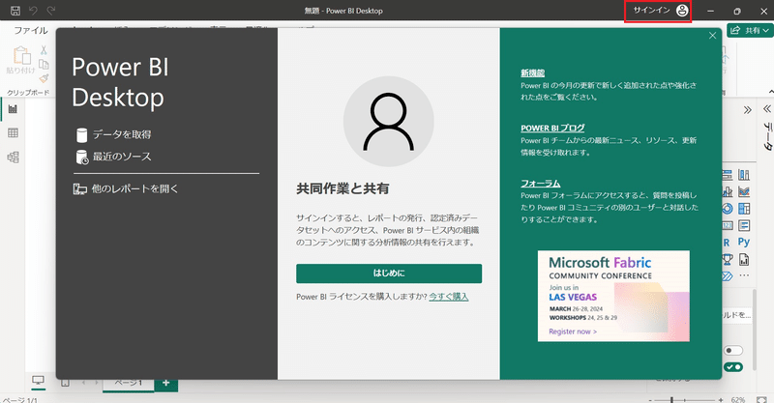Select the trophy-shaped visual icon
774x403 pixels.
point(728,259)
